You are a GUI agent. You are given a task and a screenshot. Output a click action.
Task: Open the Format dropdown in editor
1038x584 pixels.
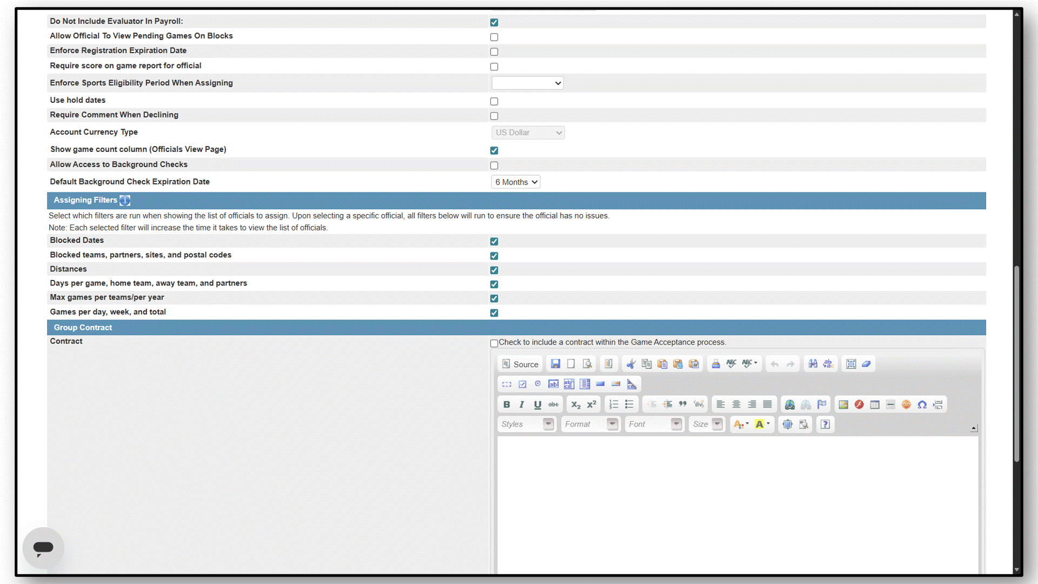(590, 424)
